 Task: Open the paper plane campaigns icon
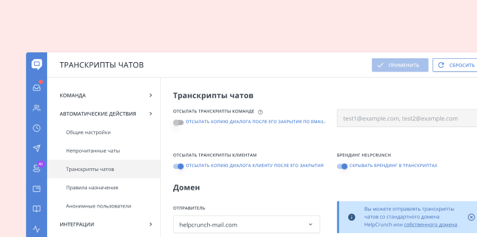click(37, 149)
